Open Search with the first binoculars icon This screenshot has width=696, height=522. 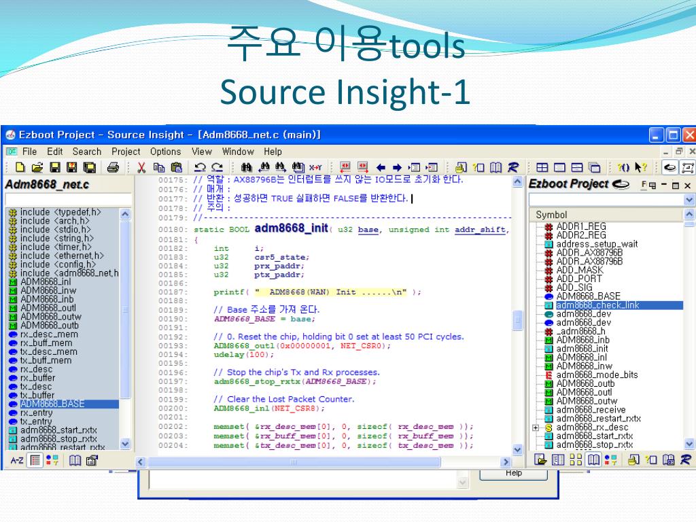coord(246,167)
